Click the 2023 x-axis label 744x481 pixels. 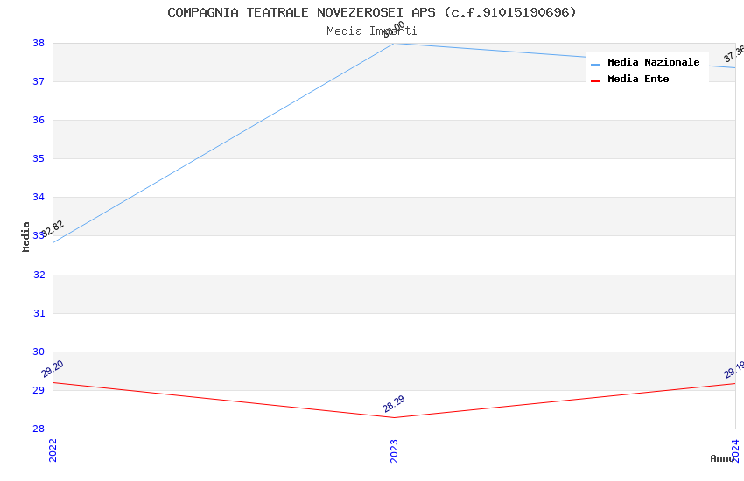click(394, 450)
